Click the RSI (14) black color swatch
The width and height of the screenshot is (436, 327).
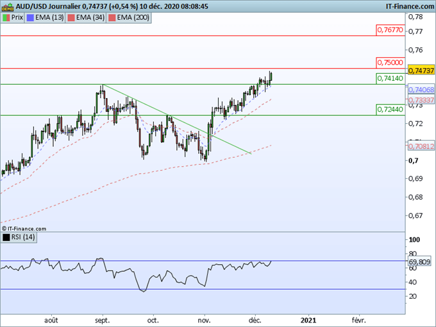tap(6, 237)
